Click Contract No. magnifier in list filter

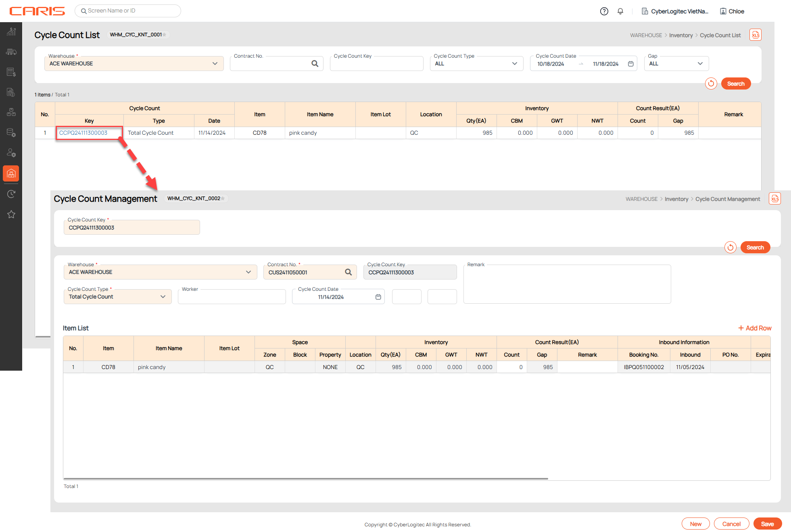[315, 64]
